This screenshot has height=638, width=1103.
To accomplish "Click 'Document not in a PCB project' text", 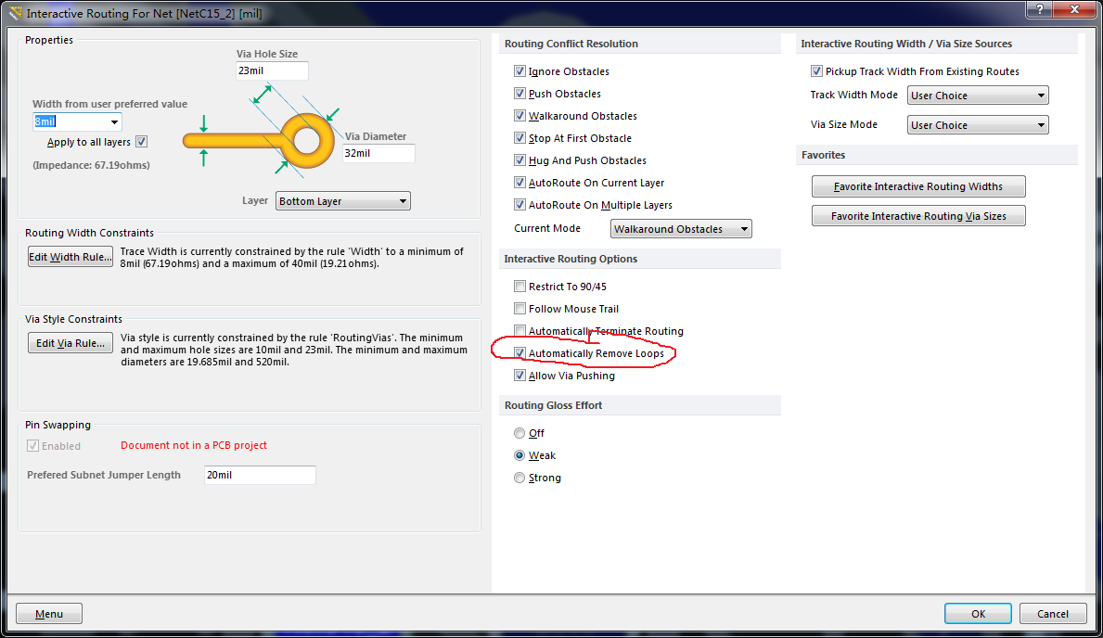I will [194, 445].
